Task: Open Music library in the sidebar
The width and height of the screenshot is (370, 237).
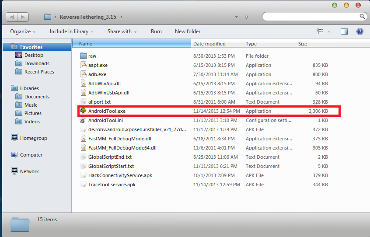Action: coord(31,105)
